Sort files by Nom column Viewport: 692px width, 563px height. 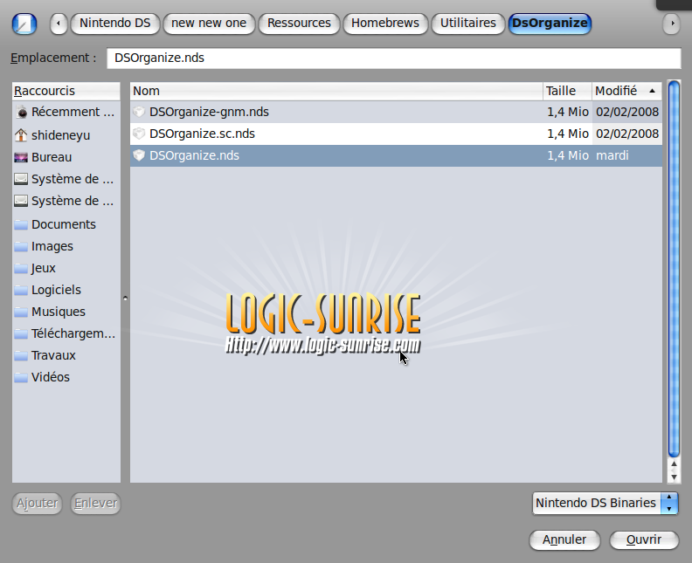(x=336, y=91)
